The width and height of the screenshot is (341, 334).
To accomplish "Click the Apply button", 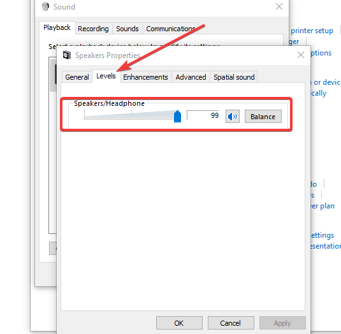I will pyautogui.click(x=282, y=323).
